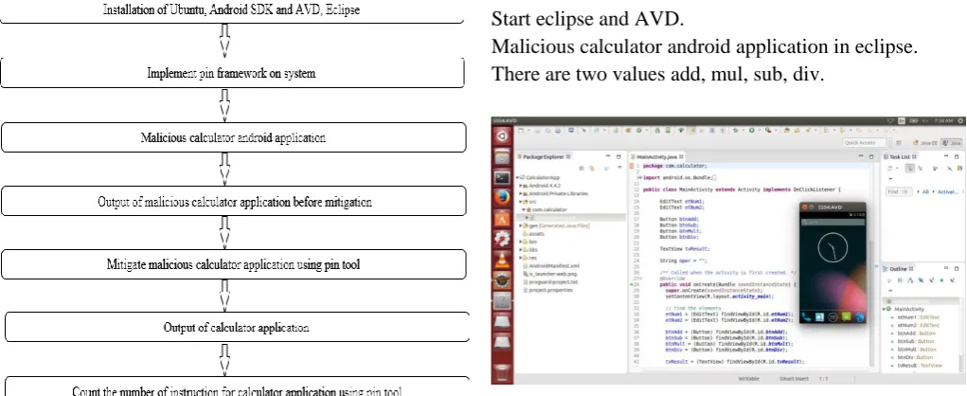Click the Activate link in Task List
Viewport: 967px width, 396px height.
tap(947, 191)
